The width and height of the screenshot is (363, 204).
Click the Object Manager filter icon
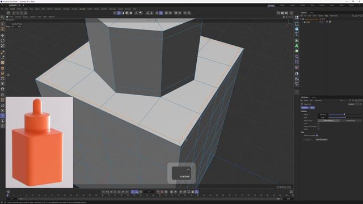tap(358, 16)
